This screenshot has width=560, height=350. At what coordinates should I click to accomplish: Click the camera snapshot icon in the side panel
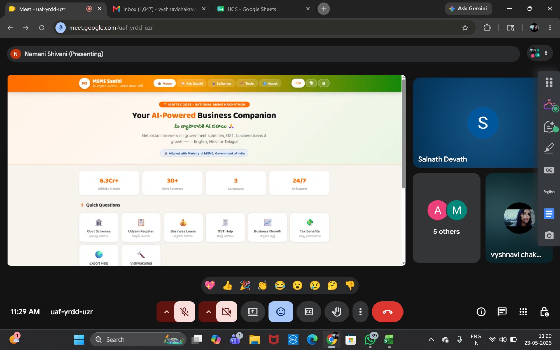point(549,236)
